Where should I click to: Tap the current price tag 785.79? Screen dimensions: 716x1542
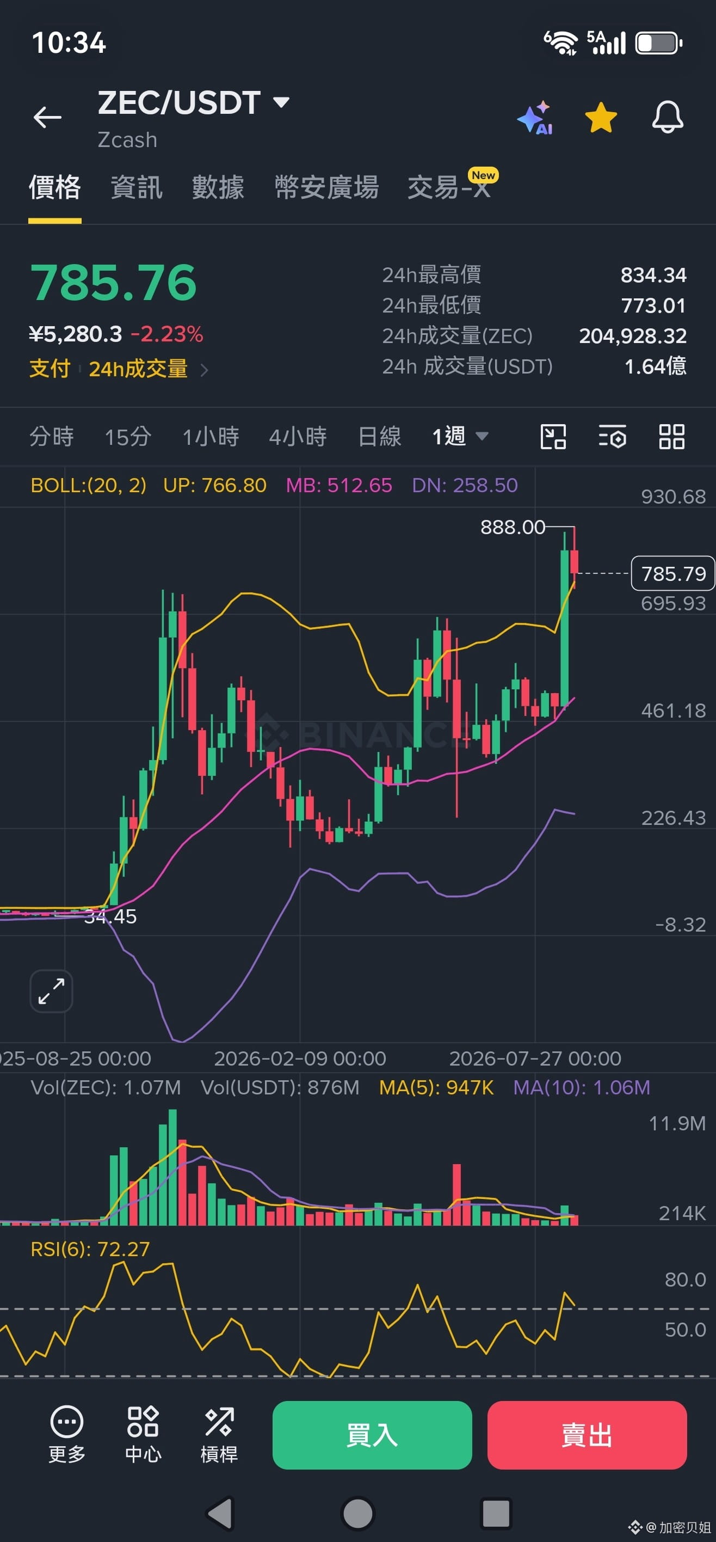[x=673, y=573]
